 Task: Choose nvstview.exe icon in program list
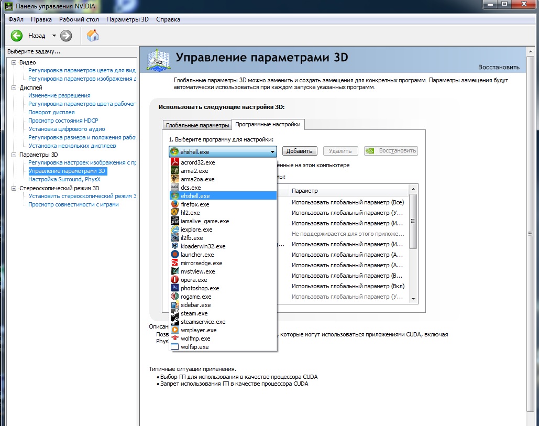coord(175,271)
